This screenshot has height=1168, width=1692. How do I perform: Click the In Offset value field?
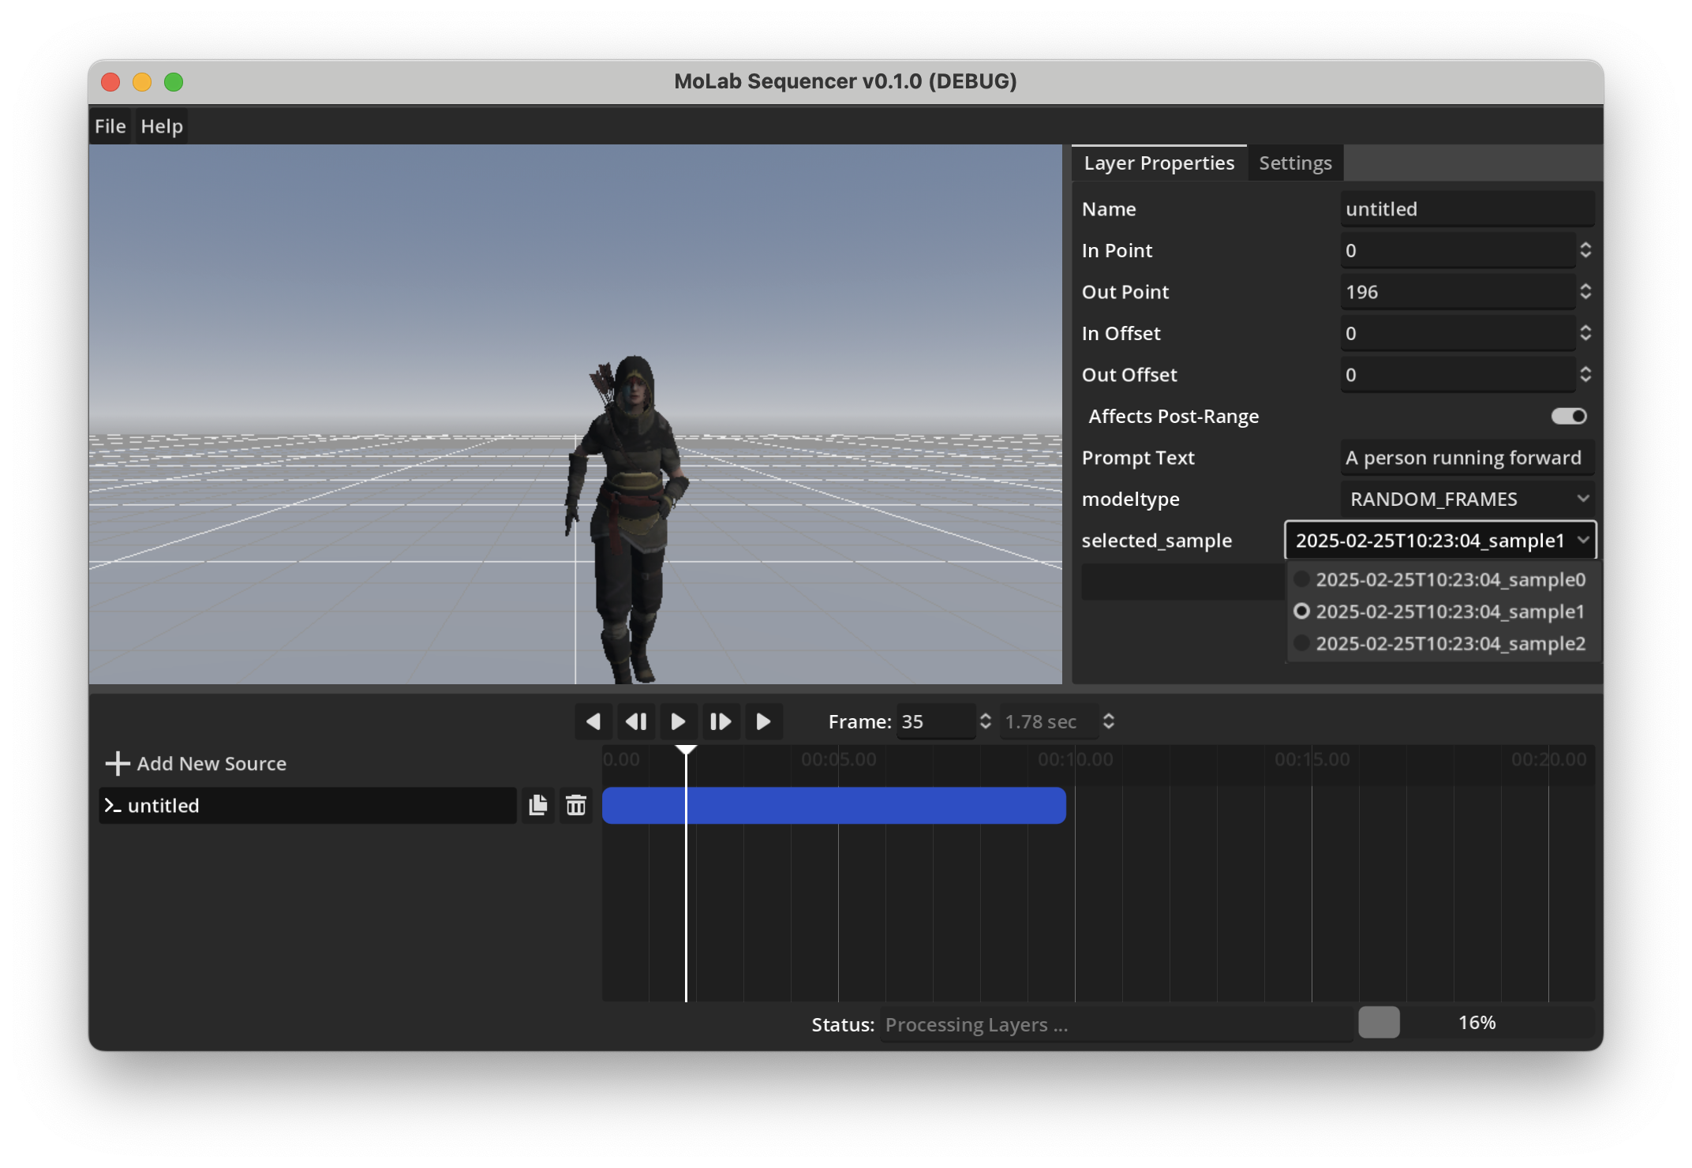(x=1458, y=333)
